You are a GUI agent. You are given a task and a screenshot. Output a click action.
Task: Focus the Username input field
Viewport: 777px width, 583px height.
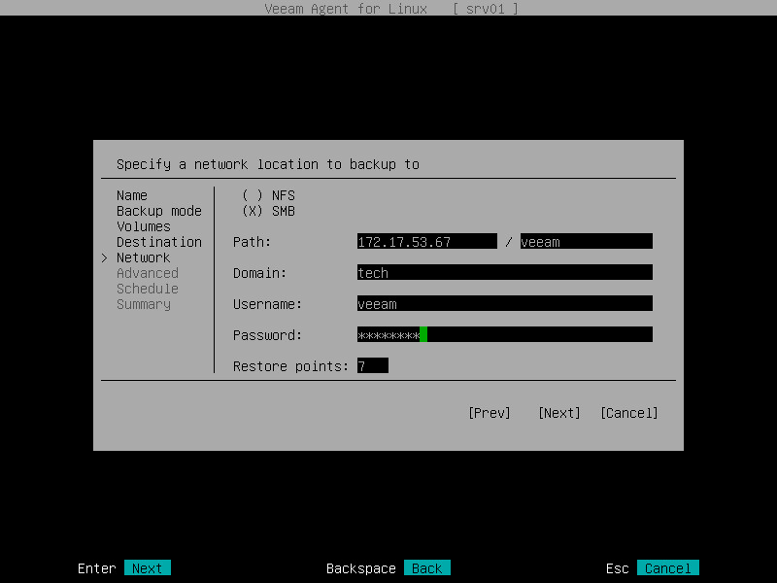[504, 303]
